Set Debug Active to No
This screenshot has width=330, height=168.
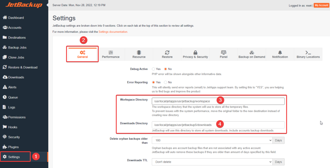pos(166,69)
